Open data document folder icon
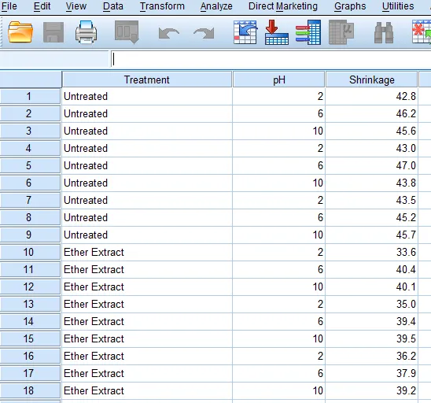 tap(20, 32)
